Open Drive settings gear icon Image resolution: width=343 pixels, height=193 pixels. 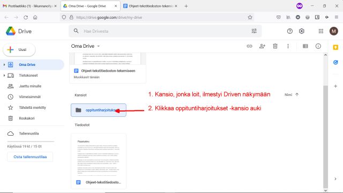pos(302,31)
